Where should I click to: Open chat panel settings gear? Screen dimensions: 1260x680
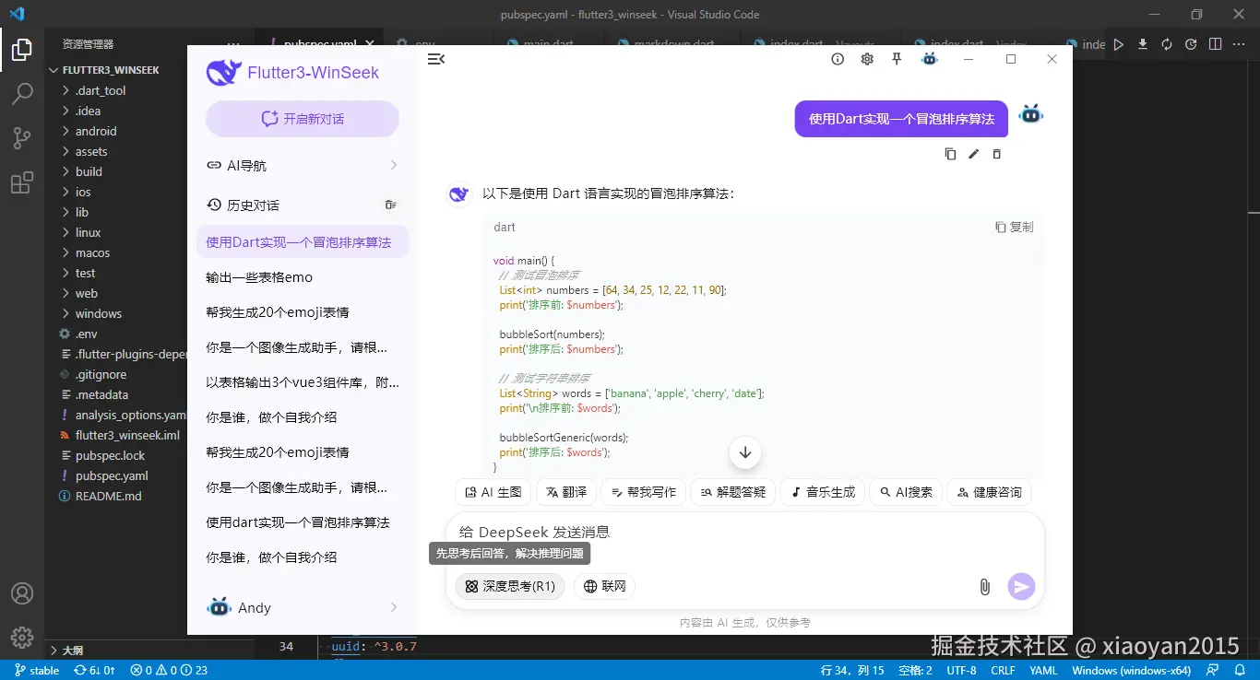(866, 58)
